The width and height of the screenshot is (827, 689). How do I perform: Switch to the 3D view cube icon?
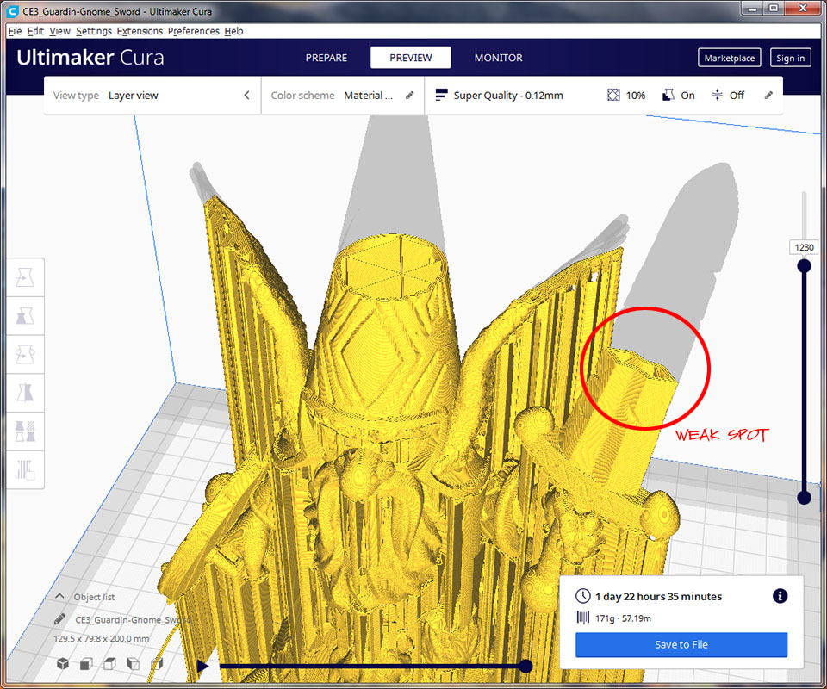pos(64,664)
